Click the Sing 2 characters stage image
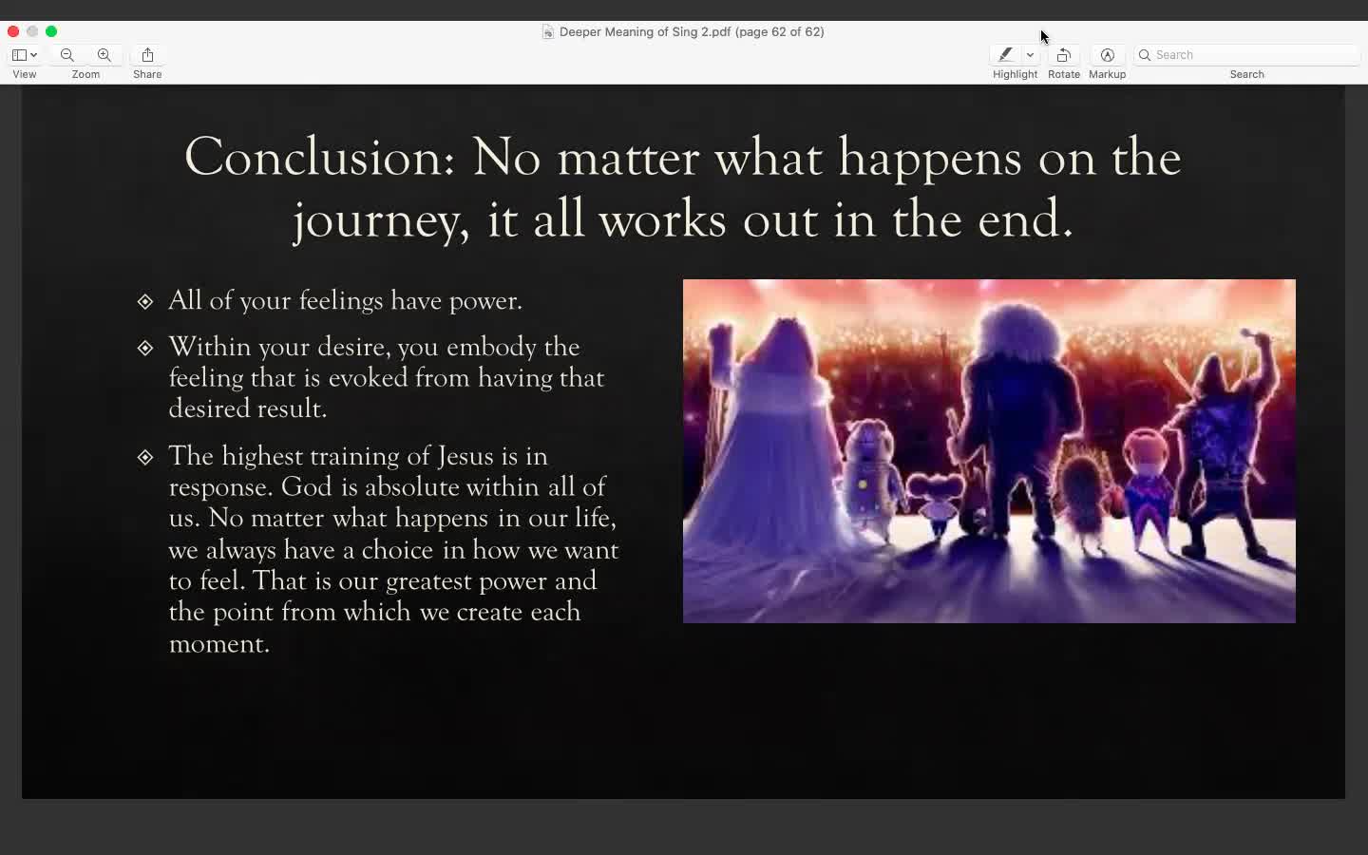The width and height of the screenshot is (1368, 855). click(989, 451)
